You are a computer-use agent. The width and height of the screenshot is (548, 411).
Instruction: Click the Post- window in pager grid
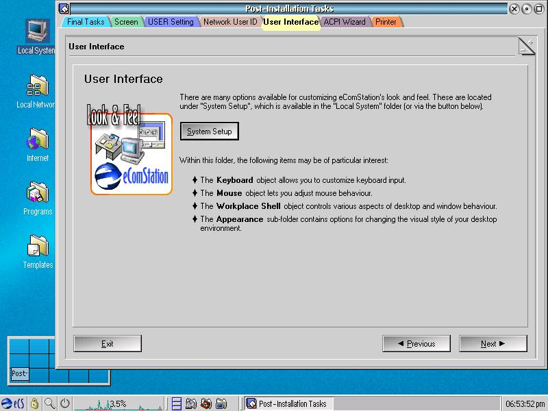click(x=19, y=373)
